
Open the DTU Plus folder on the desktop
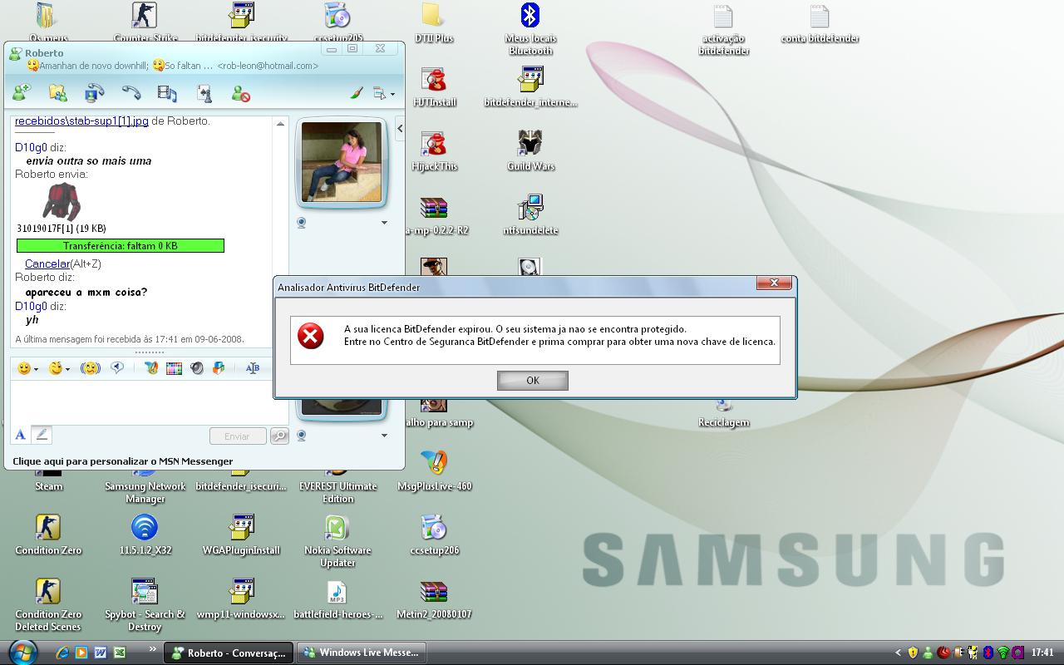433,22
